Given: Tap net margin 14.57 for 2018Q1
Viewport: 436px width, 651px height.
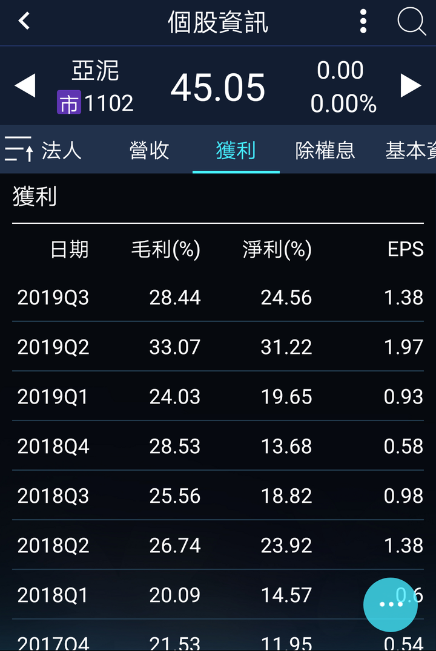Looking at the screenshot, I should 286,595.
